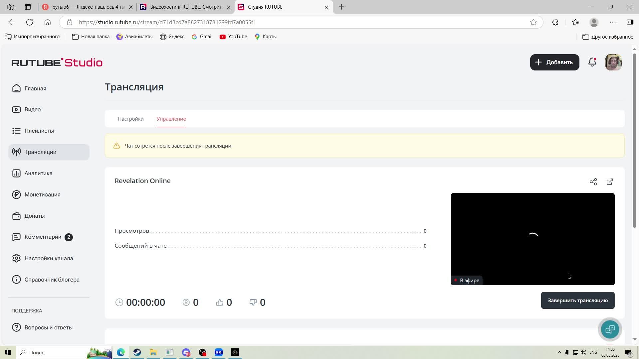
Task: Refresh the page
Action: tap(30, 22)
